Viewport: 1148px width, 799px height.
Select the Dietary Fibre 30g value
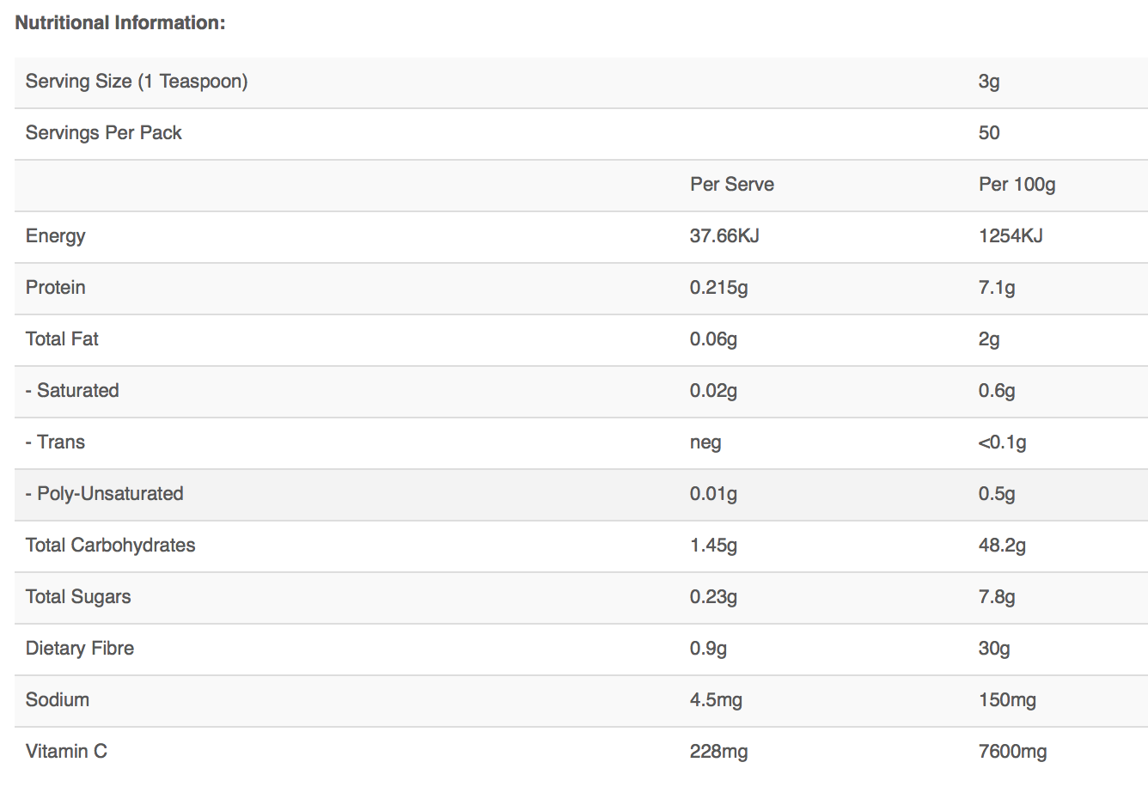point(994,649)
